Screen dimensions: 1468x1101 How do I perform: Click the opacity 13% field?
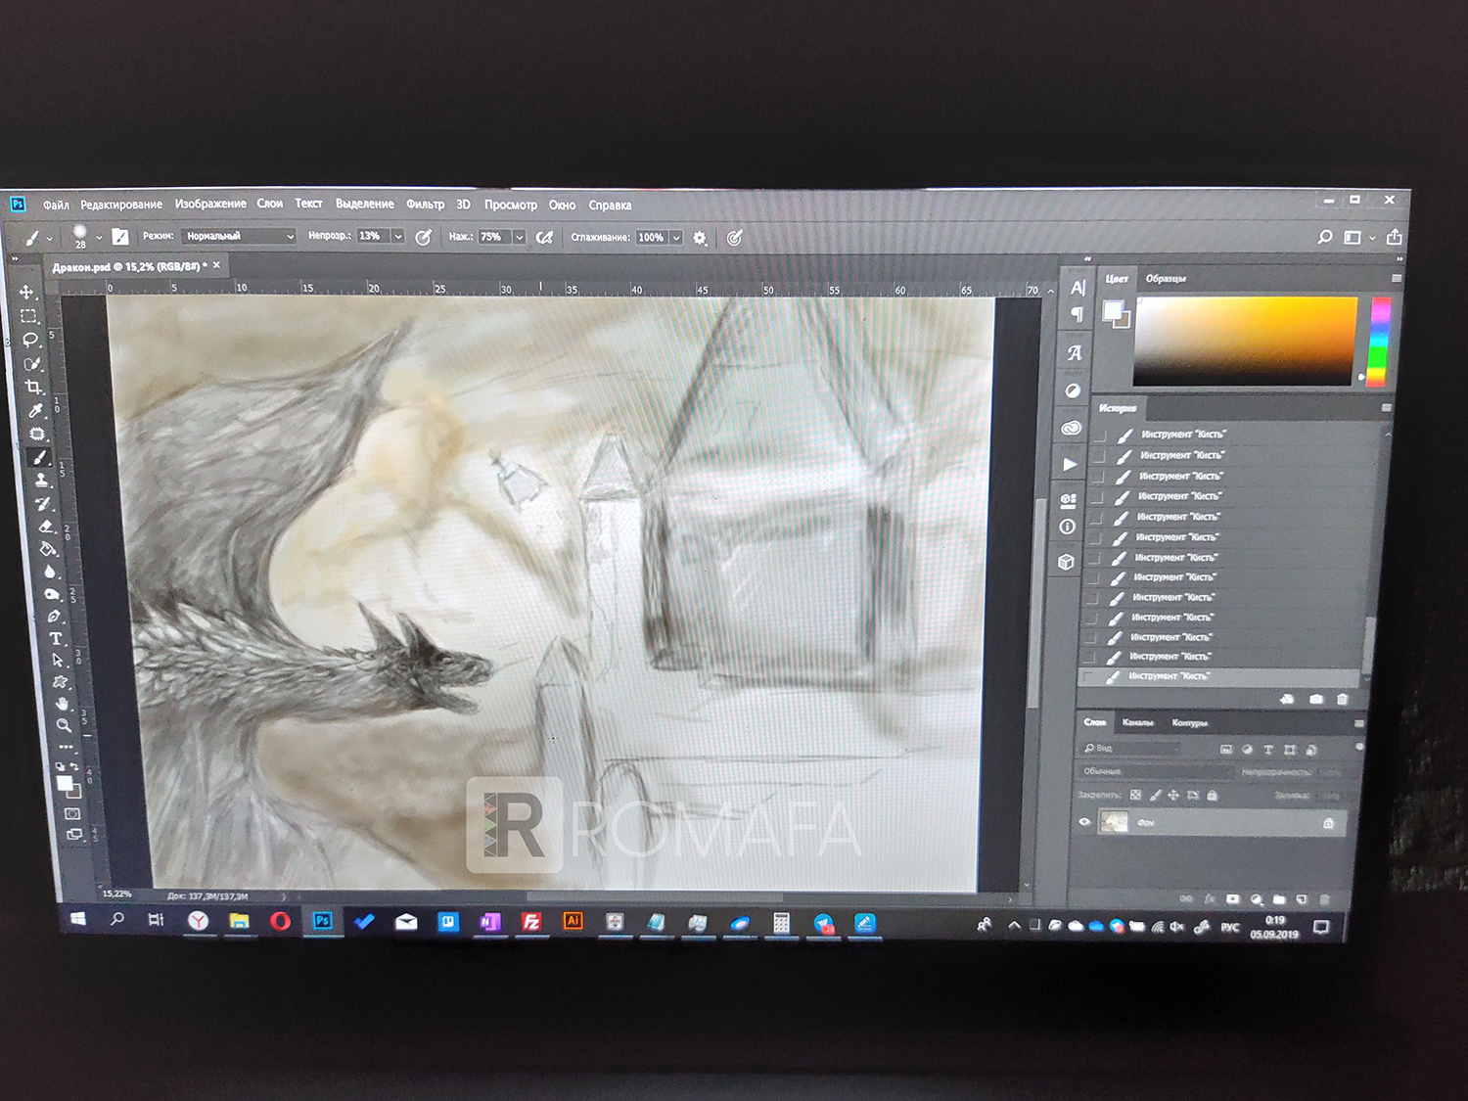click(x=374, y=236)
